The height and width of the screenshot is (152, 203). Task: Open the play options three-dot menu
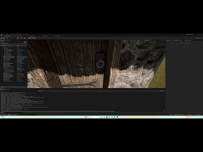36,38
